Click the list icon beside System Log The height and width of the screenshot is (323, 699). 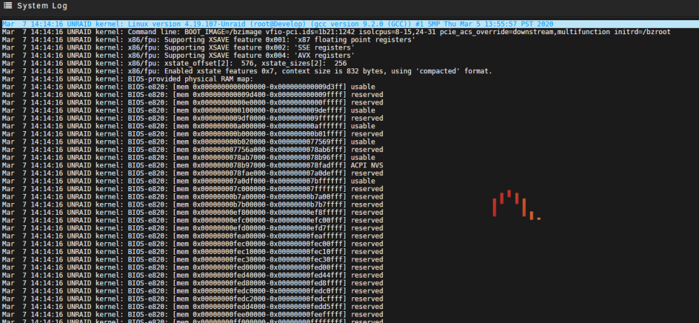(x=8, y=6)
